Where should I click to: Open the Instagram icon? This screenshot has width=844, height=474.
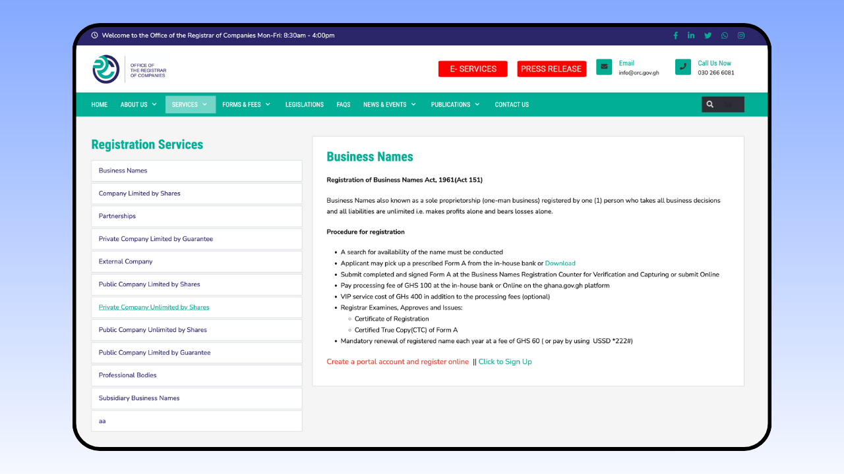pos(740,36)
